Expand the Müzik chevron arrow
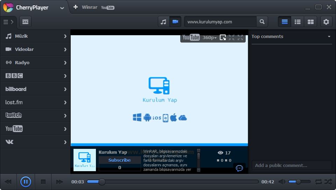This screenshot has width=336, height=190. [x=65, y=36]
